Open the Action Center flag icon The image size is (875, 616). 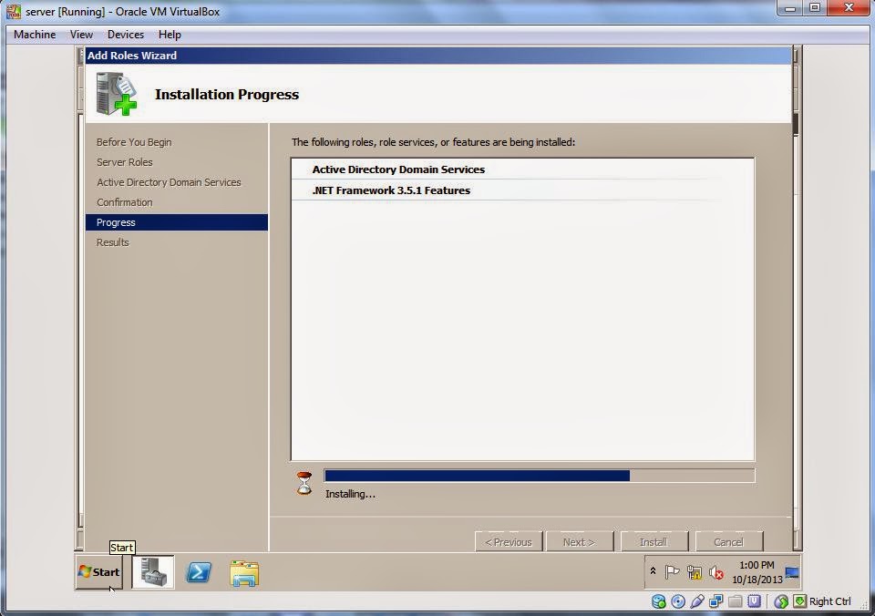coord(673,572)
